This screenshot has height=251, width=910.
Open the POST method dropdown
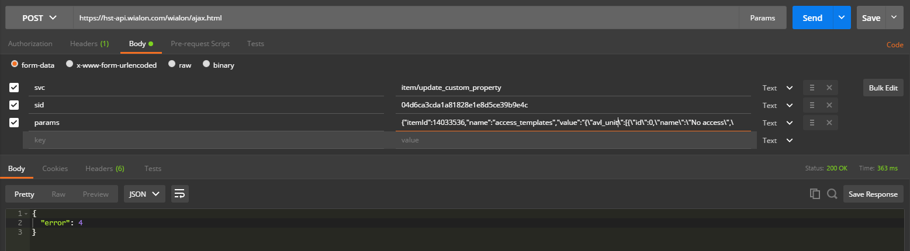(39, 18)
